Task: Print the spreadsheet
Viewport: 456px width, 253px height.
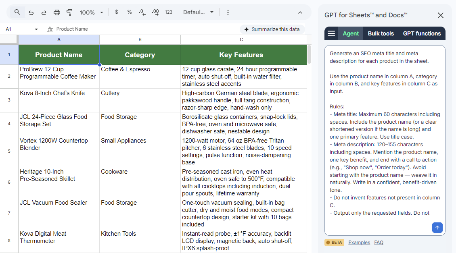Action: coord(56,12)
